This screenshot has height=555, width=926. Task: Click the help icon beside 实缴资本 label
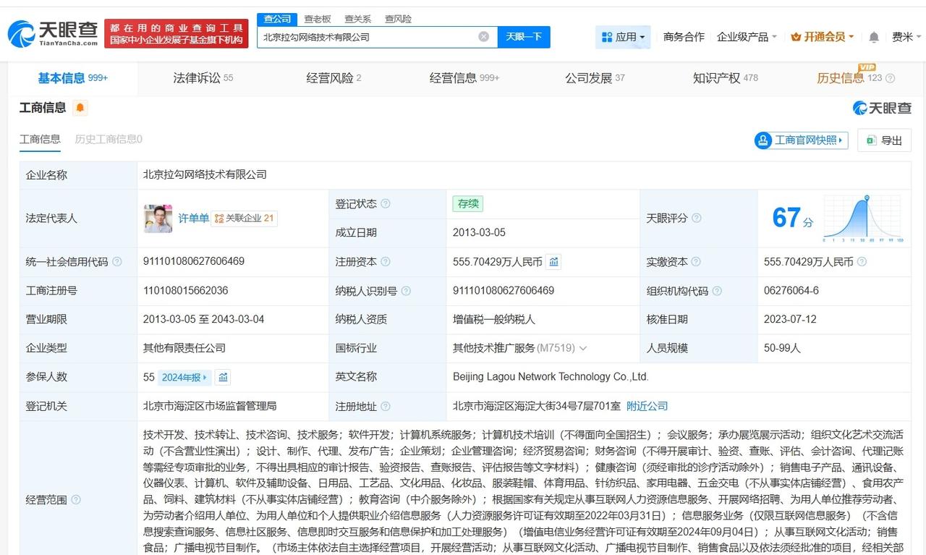coord(696,262)
